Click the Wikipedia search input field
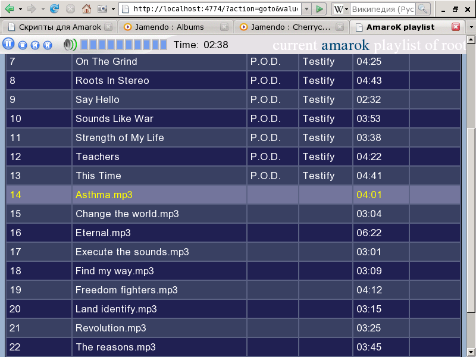Image resolution: width=476 pixels, height=357 pixels. pos(383,9)
